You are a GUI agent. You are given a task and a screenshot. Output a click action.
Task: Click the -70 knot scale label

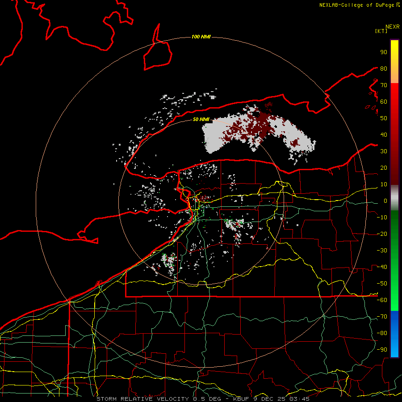(382, 317)
